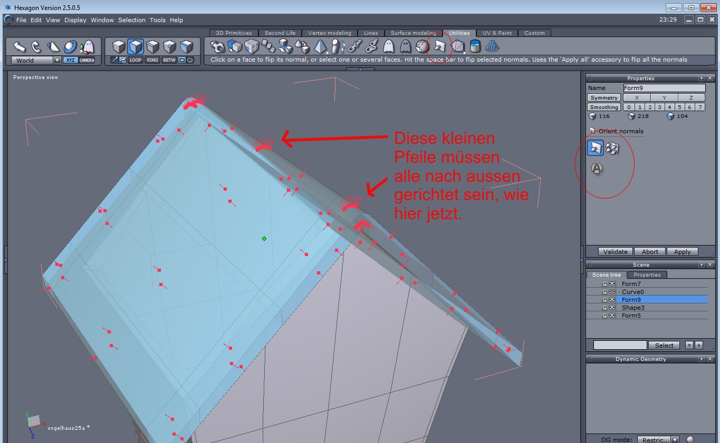Activate the rotate tool icon
The width and height of the screenshot is (720, 443).
(36, 46)
